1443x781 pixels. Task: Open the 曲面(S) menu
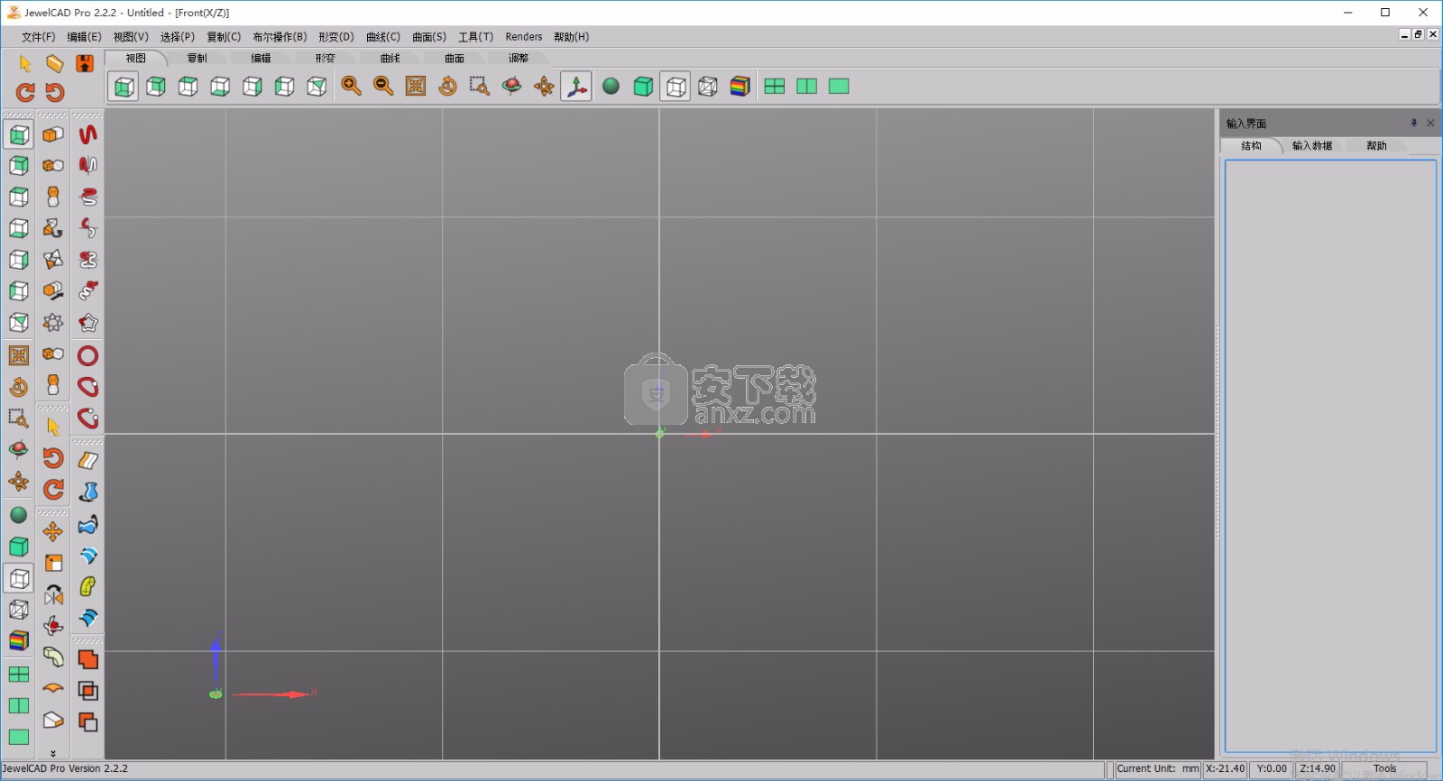point(429,37)
